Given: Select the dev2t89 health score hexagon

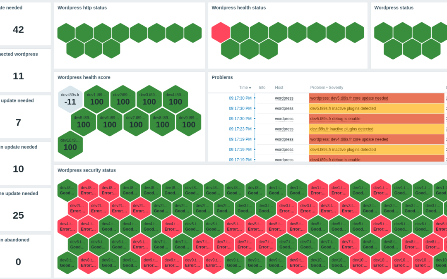Looking at the screenshot, I should click(x=123, y=99).
